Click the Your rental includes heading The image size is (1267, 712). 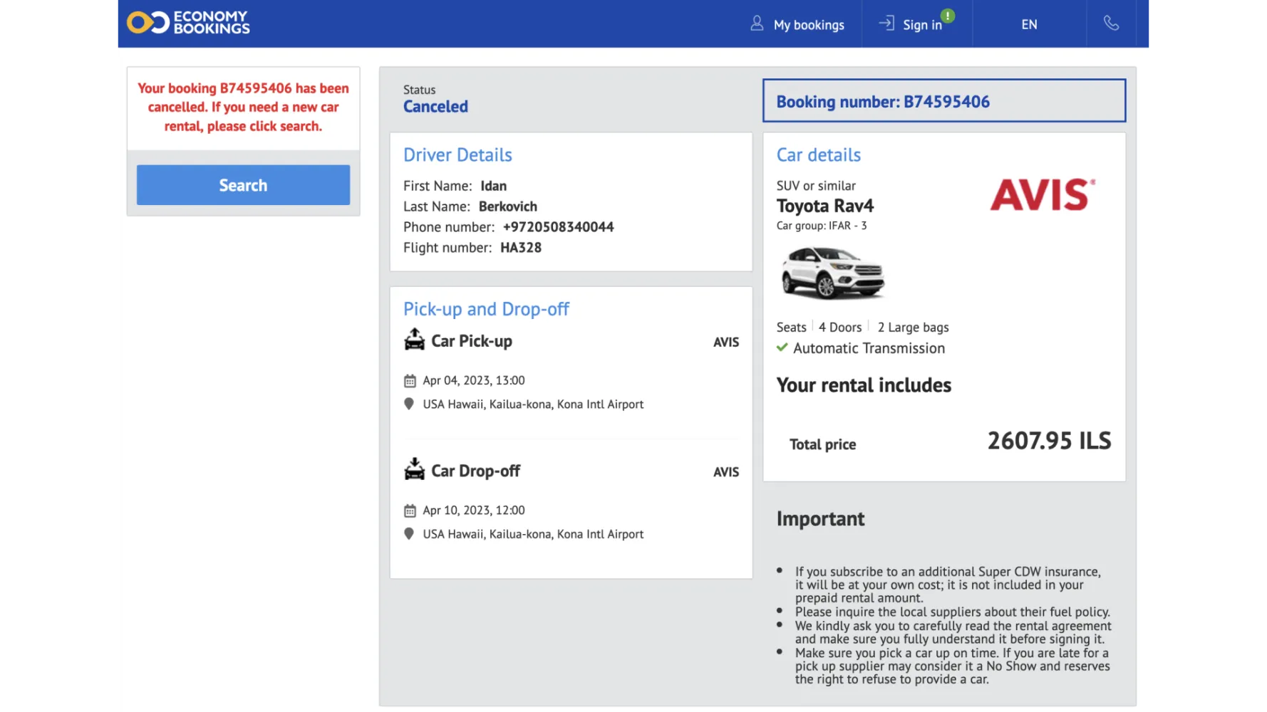tap(864, 385)
